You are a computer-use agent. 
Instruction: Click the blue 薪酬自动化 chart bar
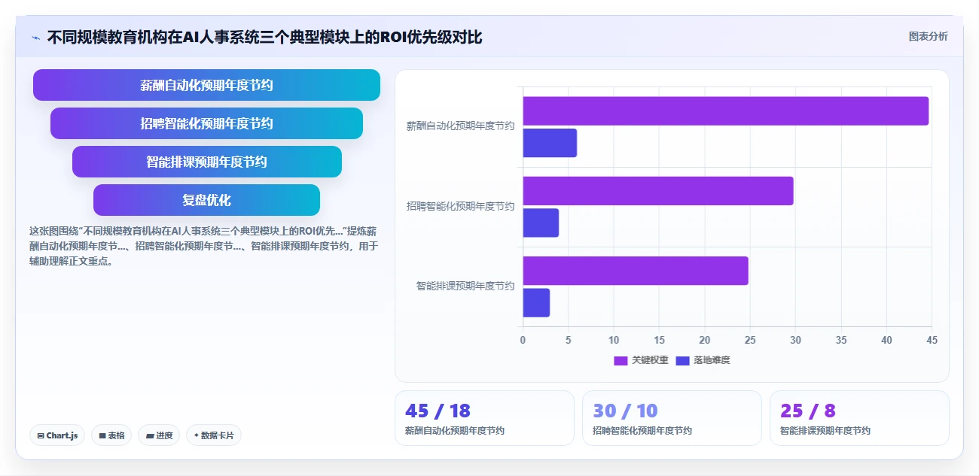(550, 143)
